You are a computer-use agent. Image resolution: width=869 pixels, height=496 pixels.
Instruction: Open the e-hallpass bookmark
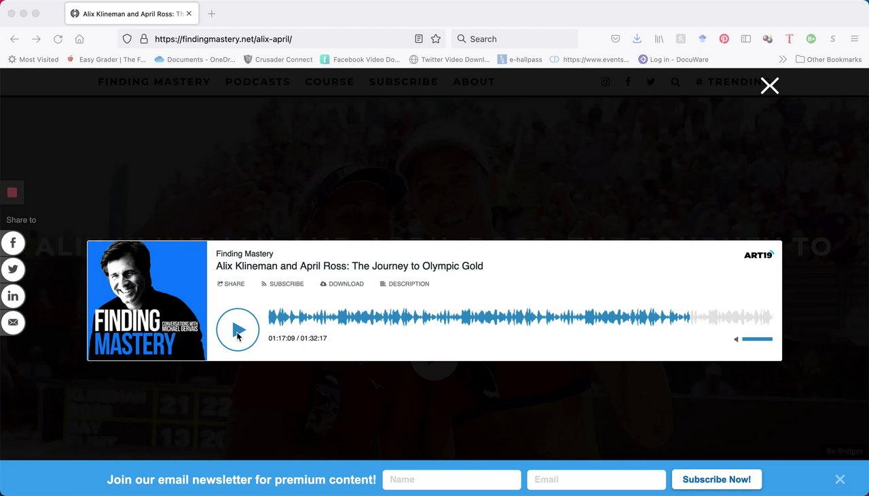click(x=519, y=59)
